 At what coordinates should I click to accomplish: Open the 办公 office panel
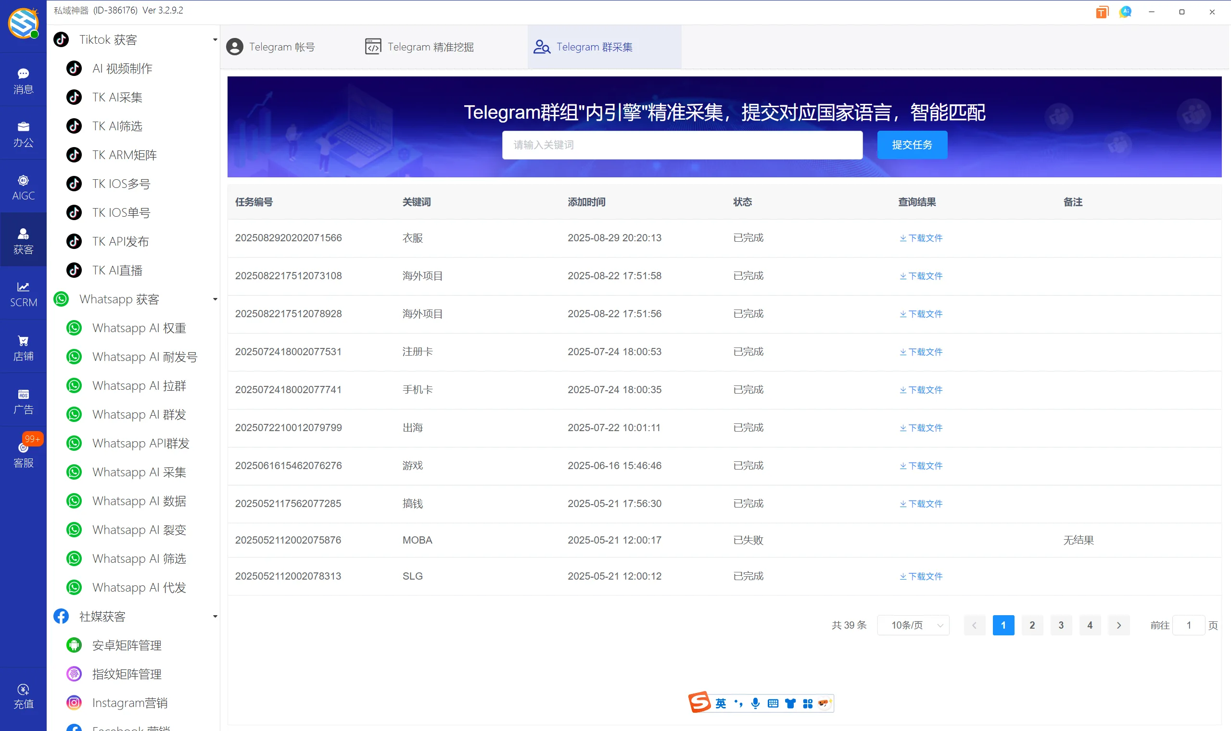point(23,133)
